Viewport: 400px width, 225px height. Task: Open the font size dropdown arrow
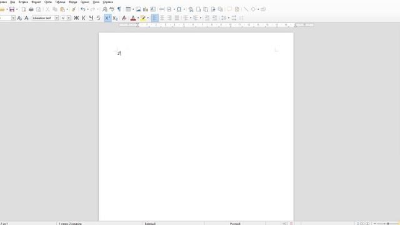tap(69, 18)
